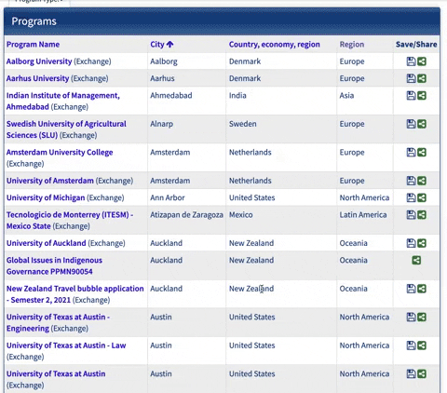Open the University of Michigan link
The height and width of the screenshot is (393, 447).
(x=46, y=197)
